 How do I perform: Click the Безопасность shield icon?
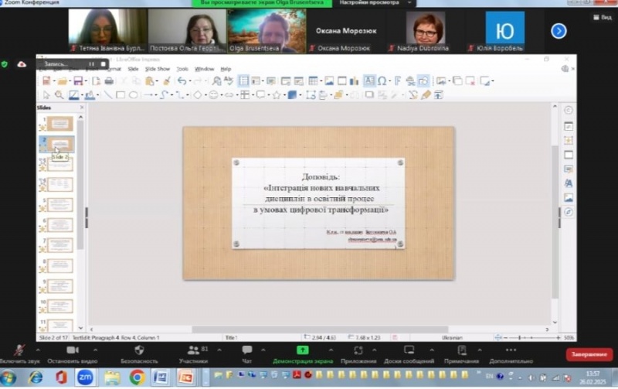[139, 352]
